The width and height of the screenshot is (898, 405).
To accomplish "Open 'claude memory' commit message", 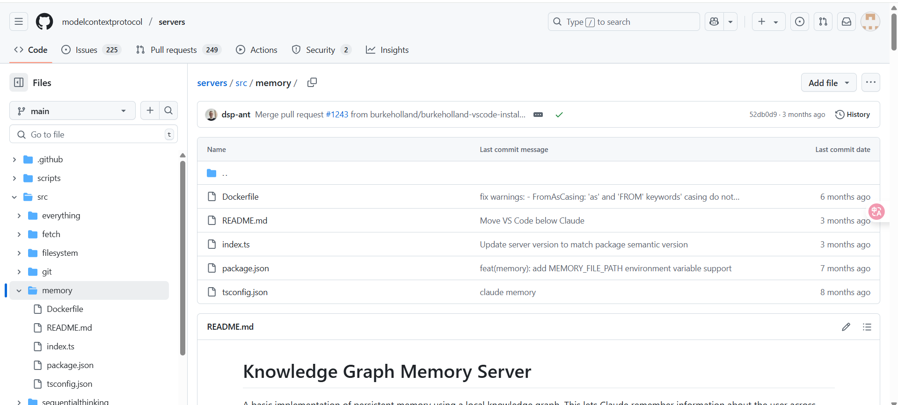I will click(508, 292).
